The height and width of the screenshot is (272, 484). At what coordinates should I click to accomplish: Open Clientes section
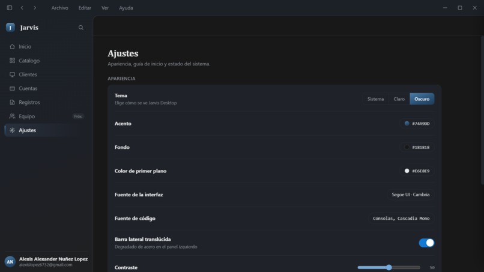pos(45,74)
